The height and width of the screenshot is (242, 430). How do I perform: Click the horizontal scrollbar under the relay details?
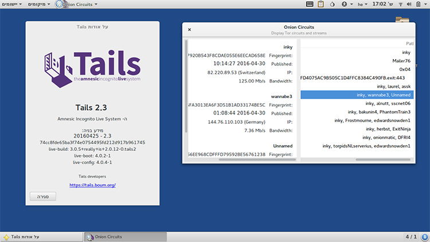tap(257, 159)
